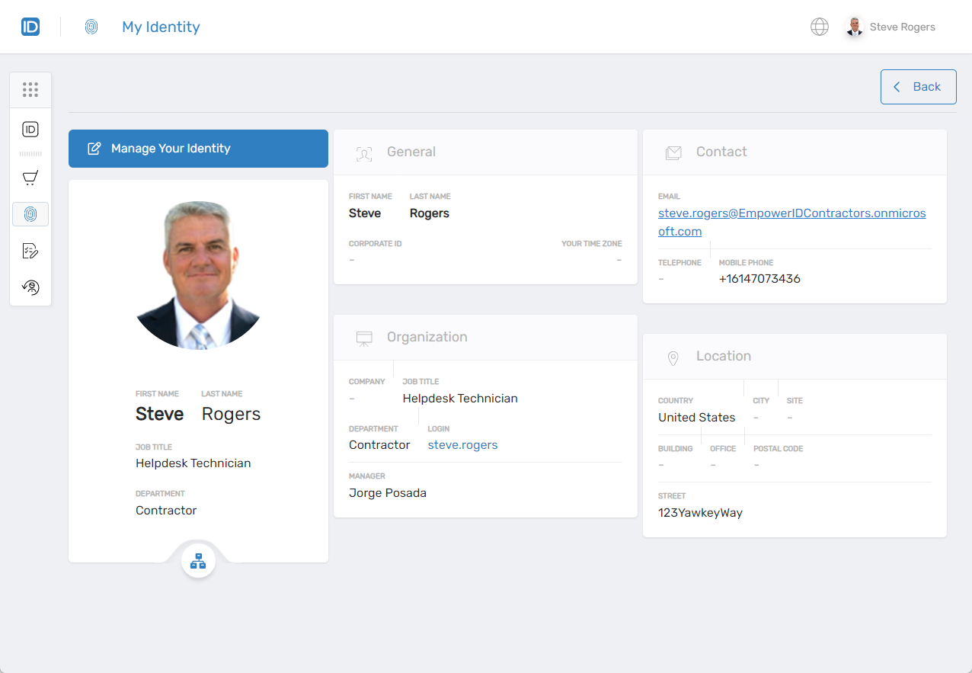Click the large profile photo

198,275
